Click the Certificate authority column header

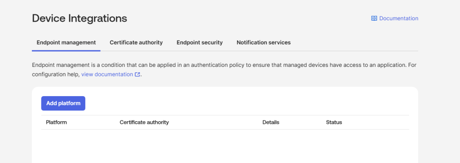144,122
